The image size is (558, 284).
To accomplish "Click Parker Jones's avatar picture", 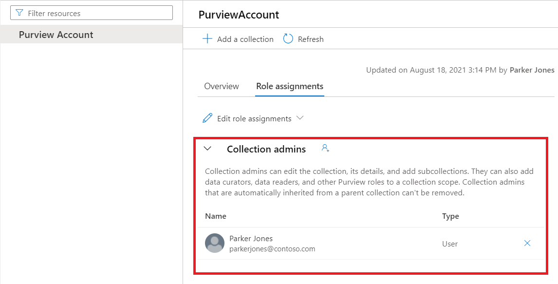I will pos(214,244).
